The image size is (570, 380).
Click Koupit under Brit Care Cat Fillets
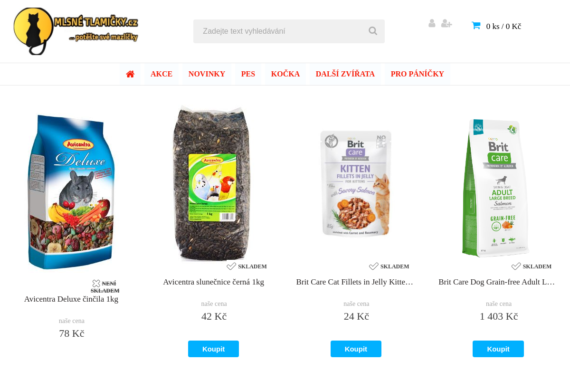[x=356, y=349]
